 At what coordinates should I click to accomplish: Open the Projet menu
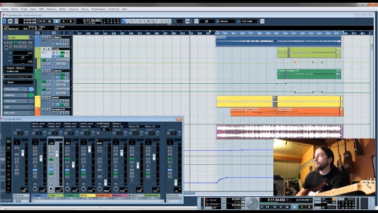pos(24,9)
